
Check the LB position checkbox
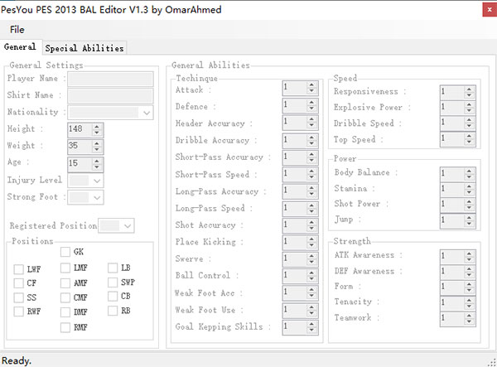pos(113,268)
